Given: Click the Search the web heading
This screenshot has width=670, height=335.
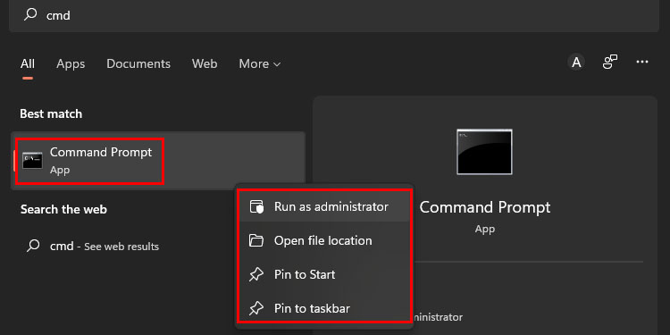Looking at the screenshot, I should (x=63, y=209).
